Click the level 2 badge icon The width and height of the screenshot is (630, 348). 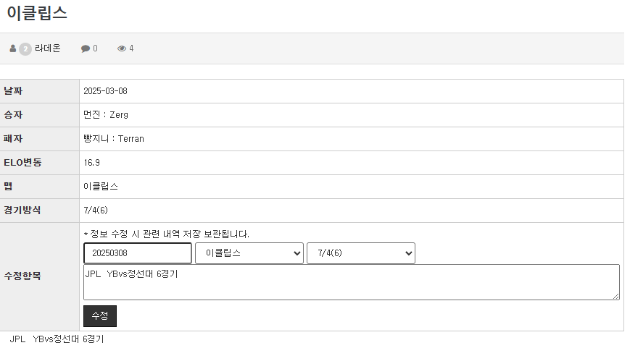coord(25,49)
